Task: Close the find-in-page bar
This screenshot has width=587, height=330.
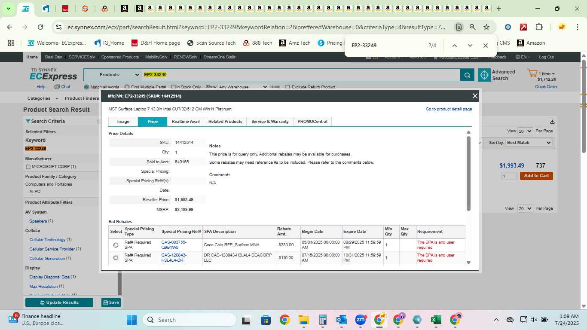Action: click(486, 46)
